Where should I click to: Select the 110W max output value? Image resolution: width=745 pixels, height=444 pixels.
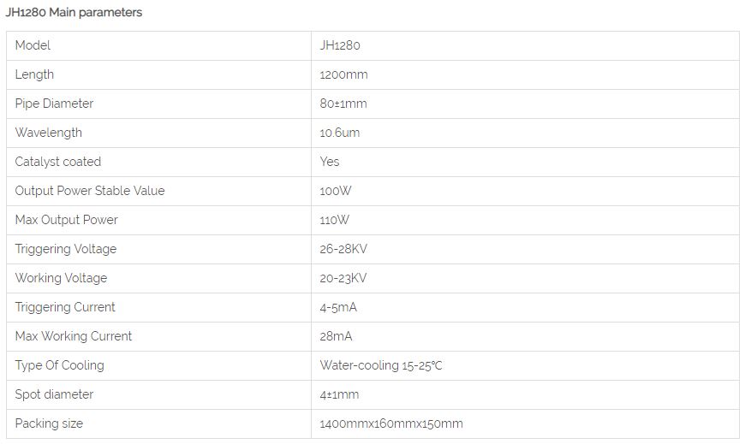pyautogui.click(x=335, y=220)
